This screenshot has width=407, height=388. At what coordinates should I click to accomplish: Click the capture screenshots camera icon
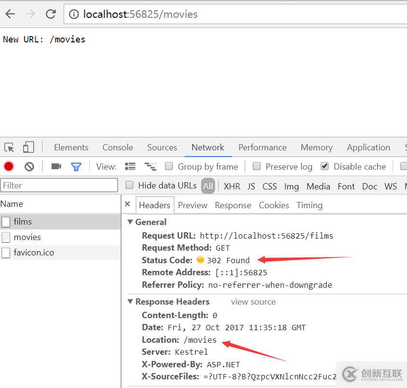click(56, 166)
